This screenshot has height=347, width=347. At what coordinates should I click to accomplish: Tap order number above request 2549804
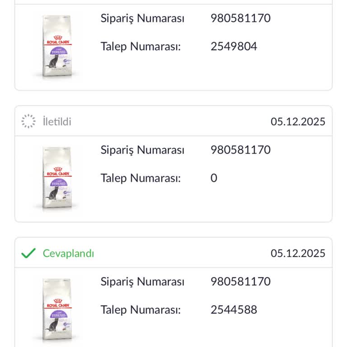240,19
